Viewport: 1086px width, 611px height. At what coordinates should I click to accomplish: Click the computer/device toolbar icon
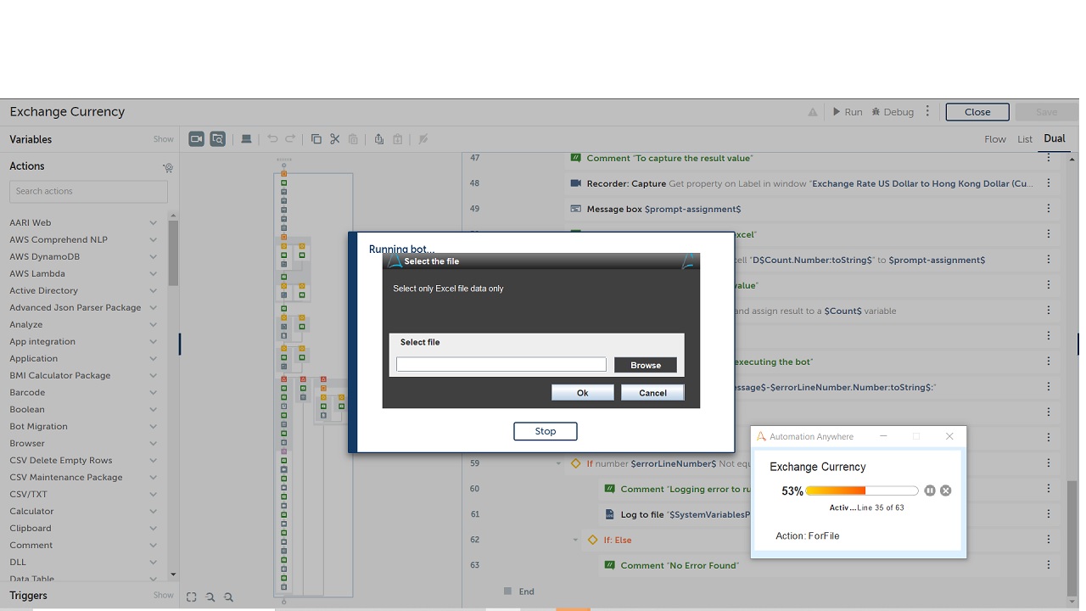[246, 139]
